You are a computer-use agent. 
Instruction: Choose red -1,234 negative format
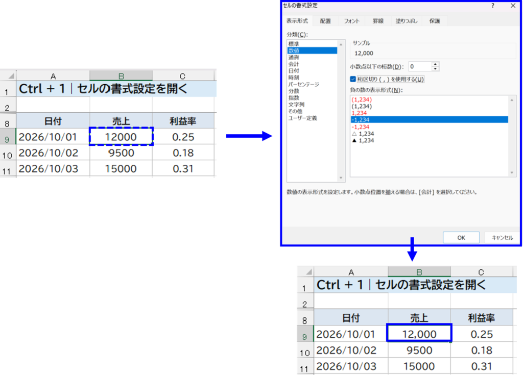429,127
